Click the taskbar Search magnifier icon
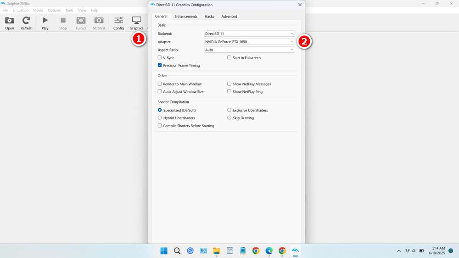 (x=177, y=251)
